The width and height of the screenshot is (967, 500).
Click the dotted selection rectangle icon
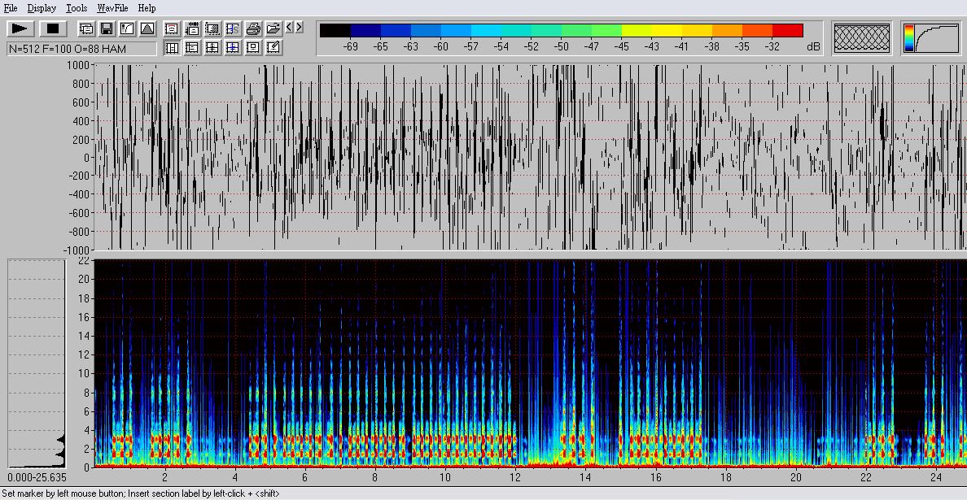pos(212,28)
